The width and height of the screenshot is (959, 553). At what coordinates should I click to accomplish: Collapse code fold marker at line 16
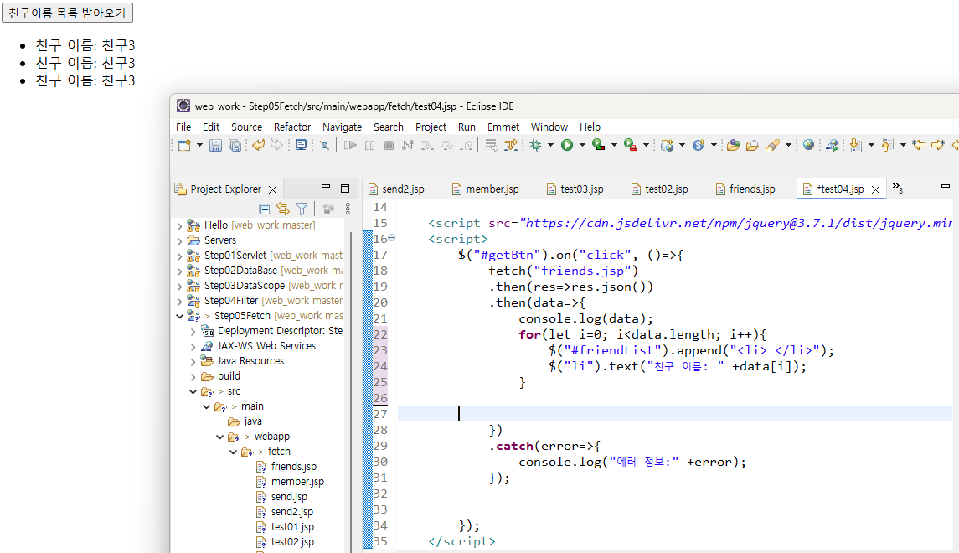[x=391, y=237]
